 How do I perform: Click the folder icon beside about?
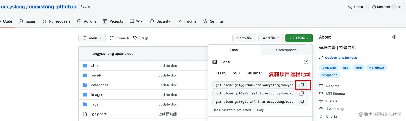pyautogui.click(x=85, y=66)
